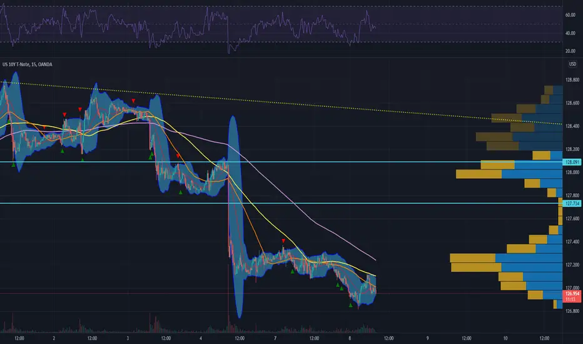Click date label 3 on time axis
Viewport: 583px width, 344px height.
pyautogui.click(x=128, y=338)
